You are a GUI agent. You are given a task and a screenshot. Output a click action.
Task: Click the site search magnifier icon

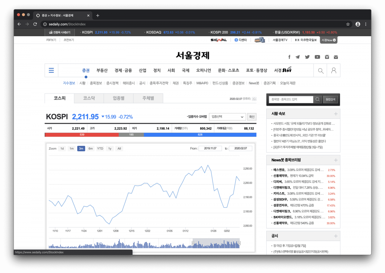321,70
